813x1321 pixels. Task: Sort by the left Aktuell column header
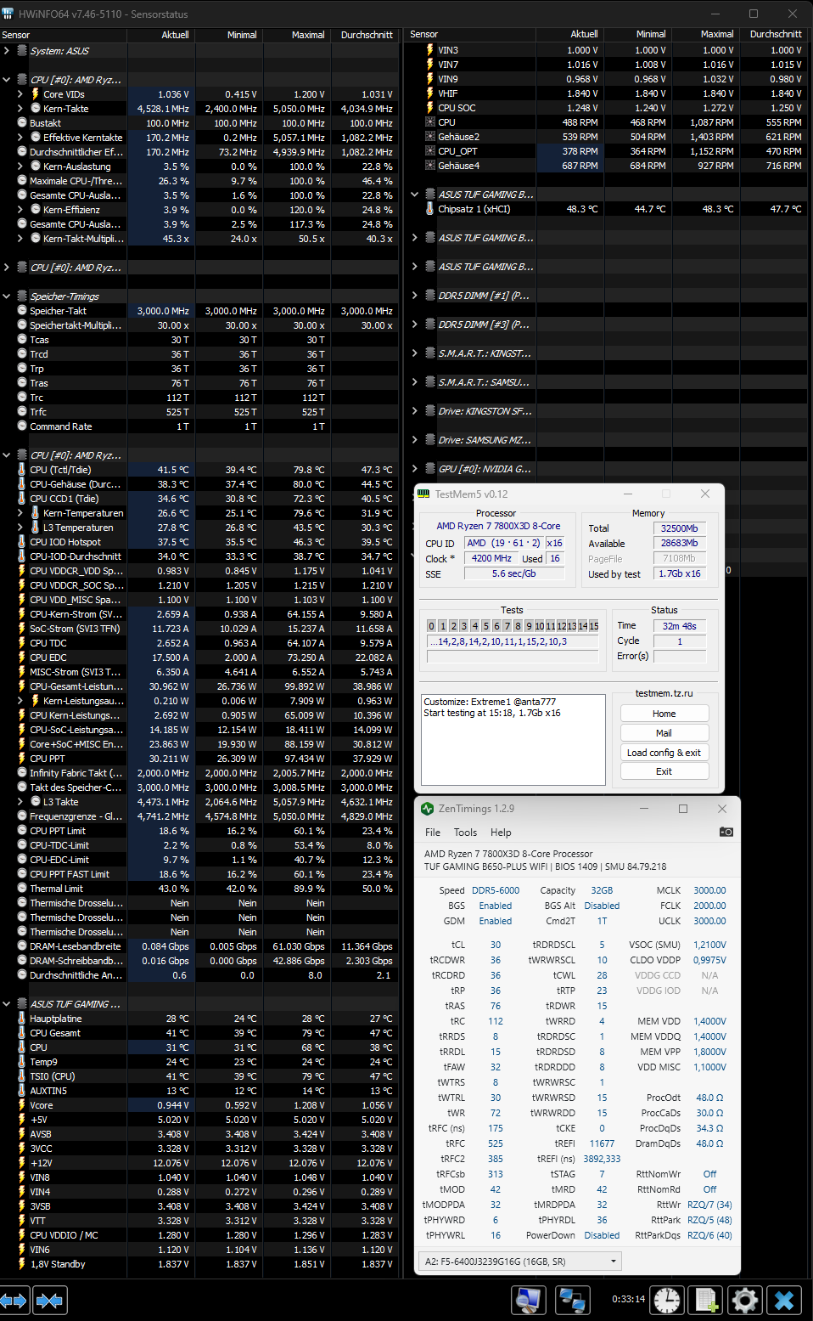[x=161, y=35]
